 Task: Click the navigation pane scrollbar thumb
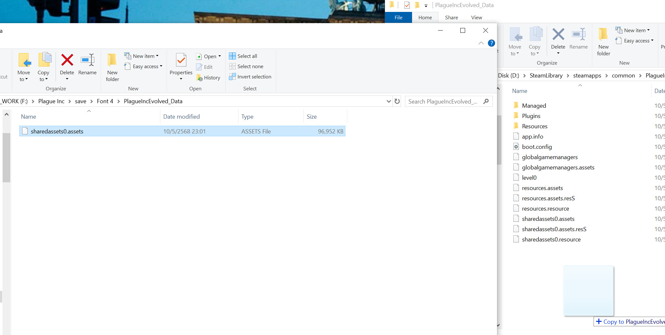pyautogui.click(x=6, y=158)
